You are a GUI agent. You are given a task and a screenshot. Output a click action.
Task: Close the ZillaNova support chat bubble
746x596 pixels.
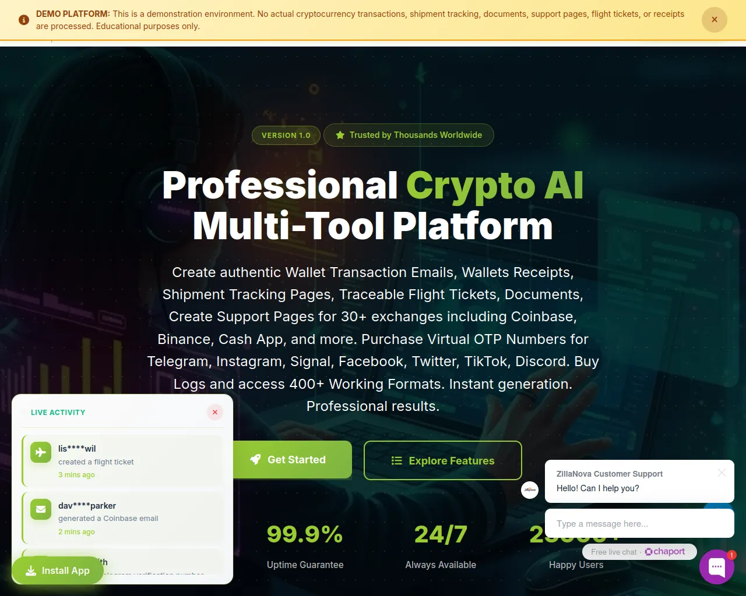(x=722, y=473)
